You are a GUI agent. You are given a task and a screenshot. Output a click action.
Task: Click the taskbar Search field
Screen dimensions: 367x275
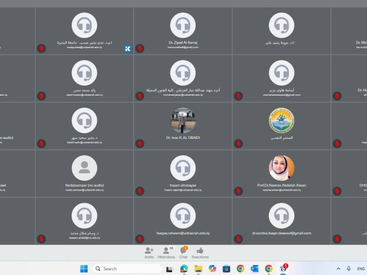127,269
